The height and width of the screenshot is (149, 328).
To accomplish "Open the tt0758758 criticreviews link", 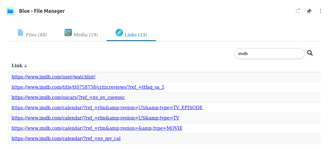I will 88,87.
